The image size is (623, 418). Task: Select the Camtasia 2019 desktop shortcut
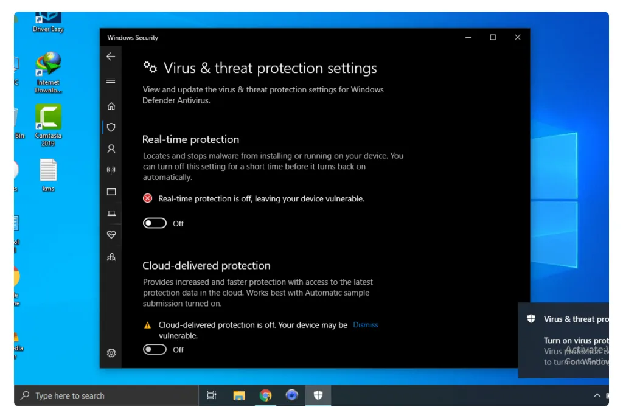(48, 125)
